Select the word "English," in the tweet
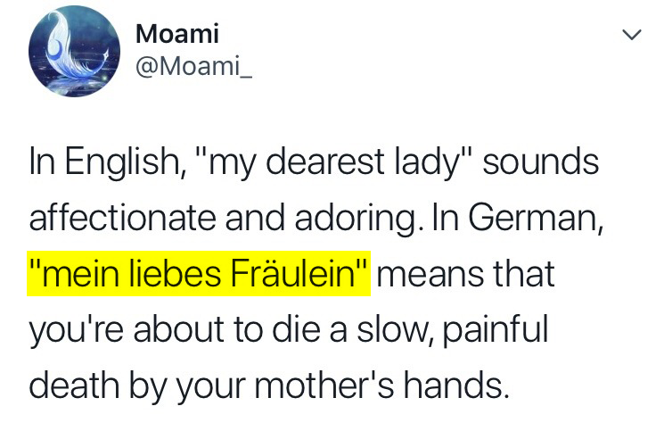The image size is (664, 431). [x=125, y=162]
